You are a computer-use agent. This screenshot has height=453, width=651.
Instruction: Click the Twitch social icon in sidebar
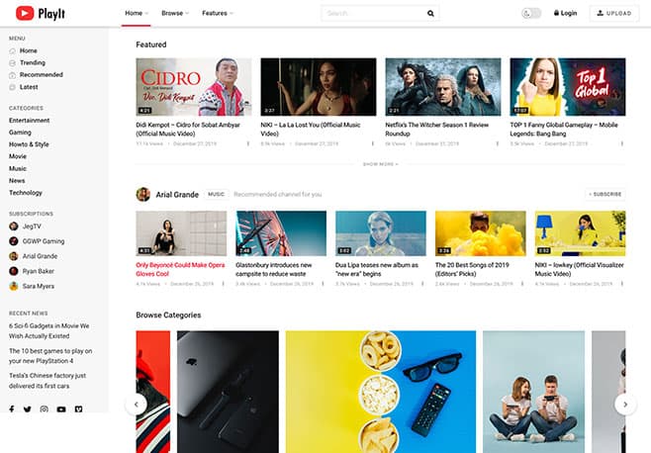coord(78,408)
